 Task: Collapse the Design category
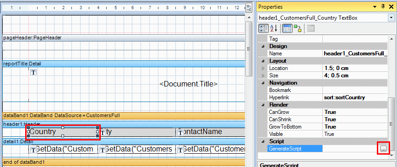pyautogui.click(x=263, y=46)
